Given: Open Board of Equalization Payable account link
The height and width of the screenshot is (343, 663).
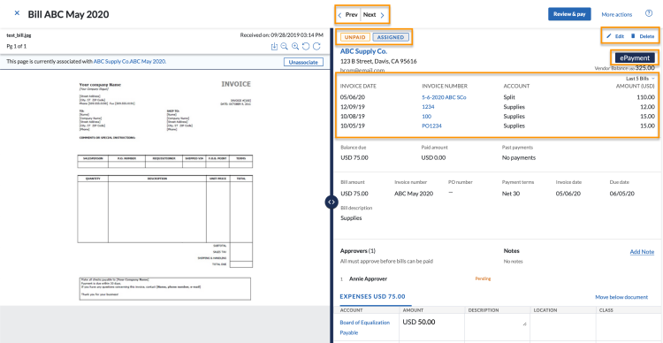Looking at the screenshot, I should (365, 327).
